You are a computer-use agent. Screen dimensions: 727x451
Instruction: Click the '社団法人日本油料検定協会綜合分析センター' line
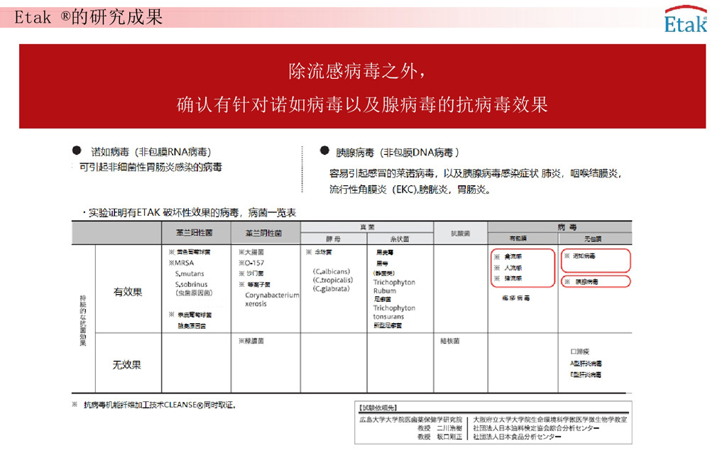point(536,428)
